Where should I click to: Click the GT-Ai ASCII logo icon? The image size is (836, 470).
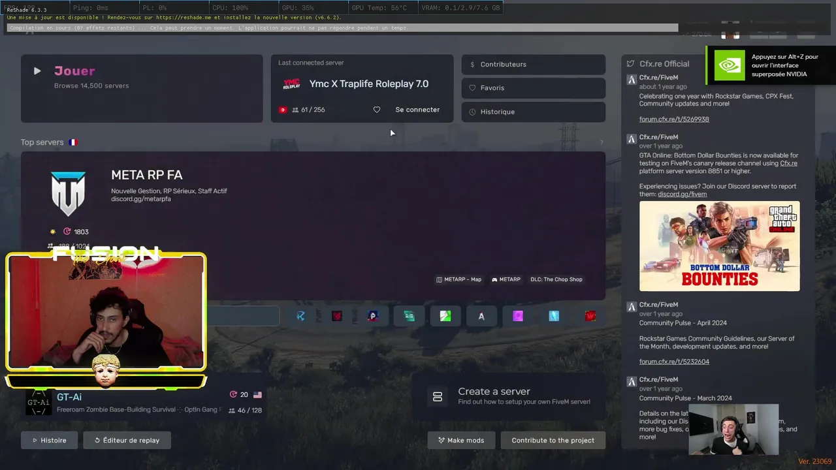pos(39,403)
